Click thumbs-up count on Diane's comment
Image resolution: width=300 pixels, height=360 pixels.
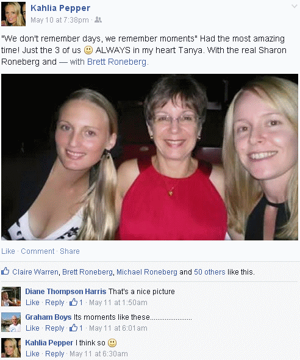click(x=76, y=302)
